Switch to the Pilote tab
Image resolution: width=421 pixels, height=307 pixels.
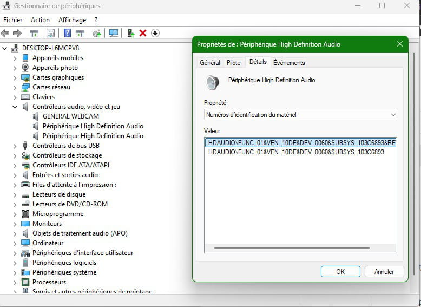click(234, 63)
